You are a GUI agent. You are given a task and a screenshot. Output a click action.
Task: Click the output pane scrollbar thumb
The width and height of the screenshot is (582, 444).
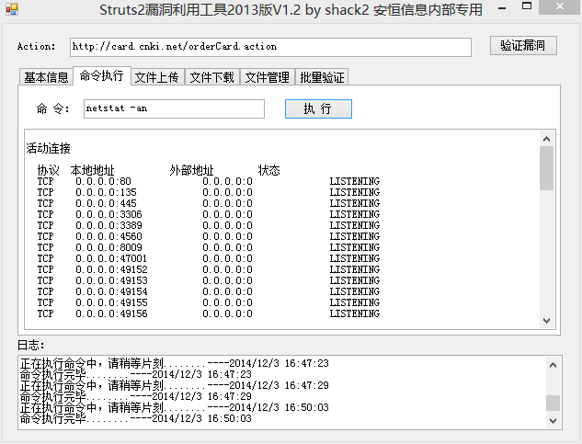tap(546, 168)
